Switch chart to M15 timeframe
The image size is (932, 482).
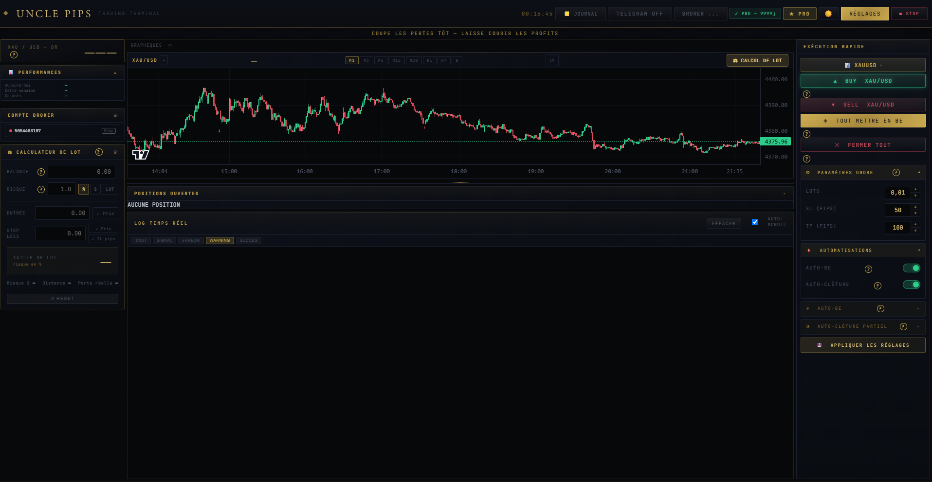[x=397, y=60]
